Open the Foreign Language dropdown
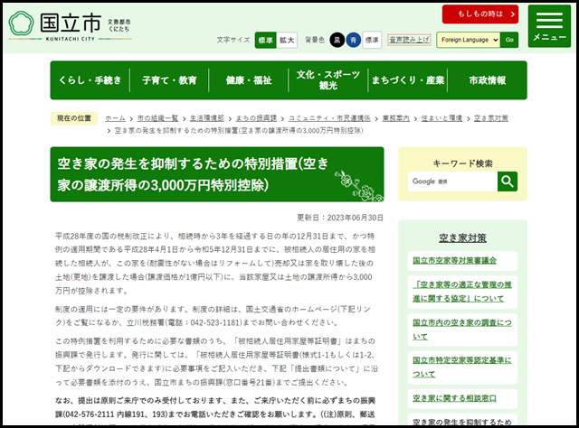This screenshot has height=428, width=579. pos(469,40)
